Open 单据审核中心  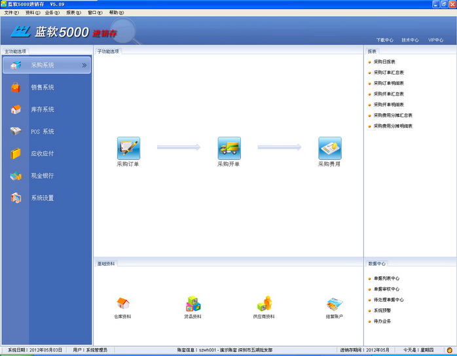click(386, 289)
